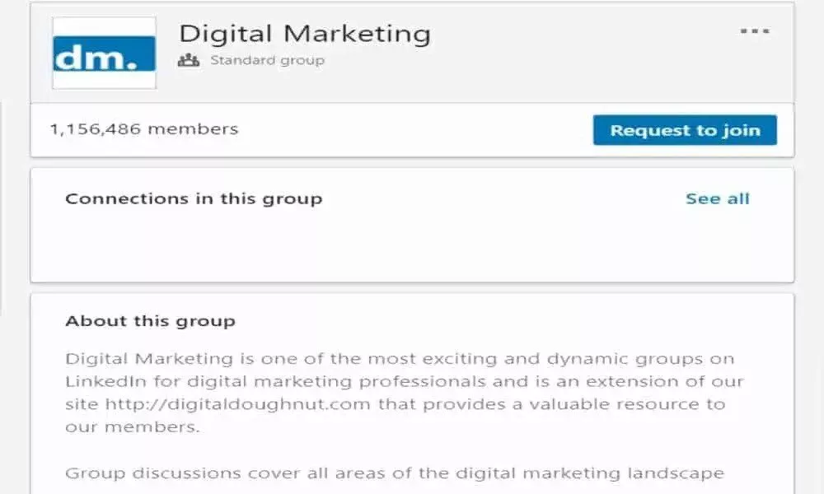824x494 pixels.
Task: Select the Standard group label
Action: coord(267,60)
